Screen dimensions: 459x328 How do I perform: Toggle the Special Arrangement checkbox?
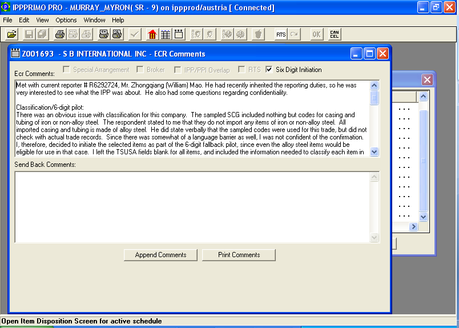click(66, 70)
